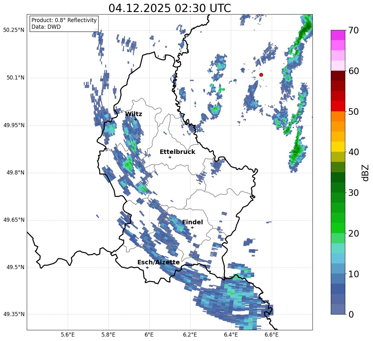
Task: Click the 49.35°N latitude label
Action: pos(14,314)
